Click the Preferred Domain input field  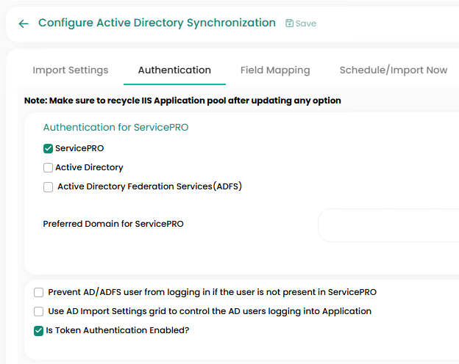[x=390, y=225]
